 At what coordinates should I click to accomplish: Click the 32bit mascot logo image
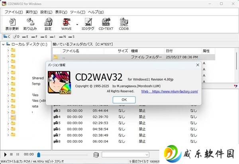[59, 82]
